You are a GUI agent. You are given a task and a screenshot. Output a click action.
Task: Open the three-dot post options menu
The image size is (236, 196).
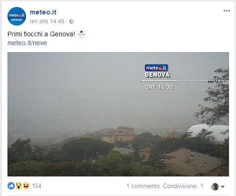[227, 11]
